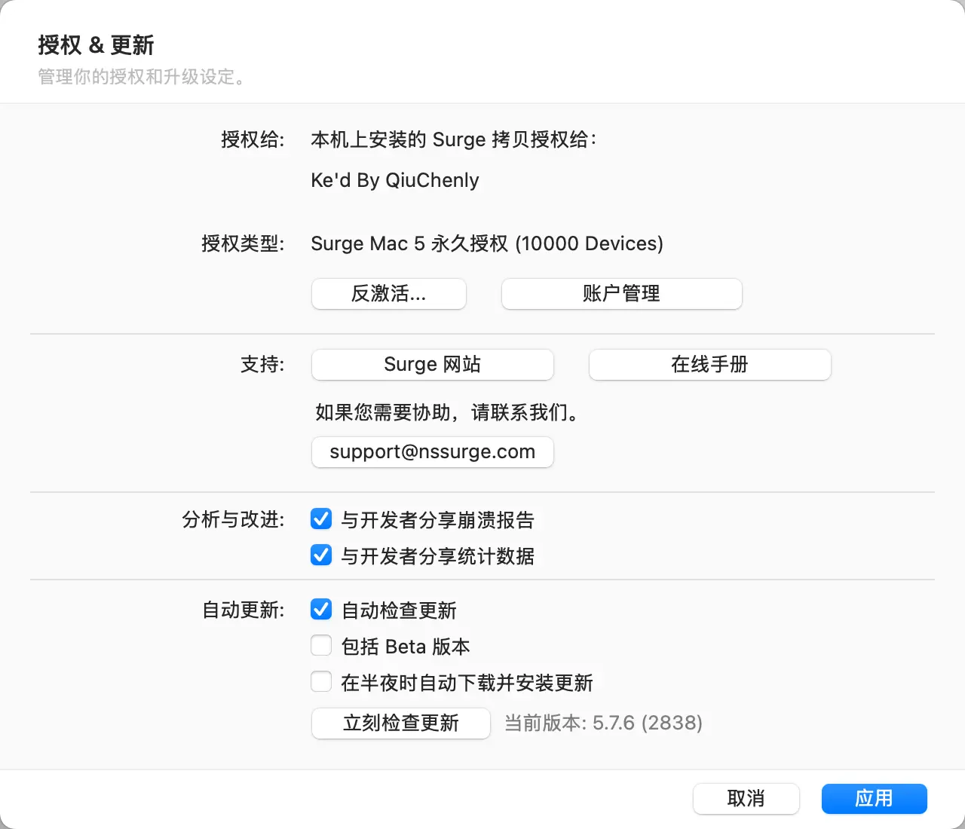This screenshot has height=829, width=965.
Task: Open the 在线手册 online manual
Action: (710, 365)
